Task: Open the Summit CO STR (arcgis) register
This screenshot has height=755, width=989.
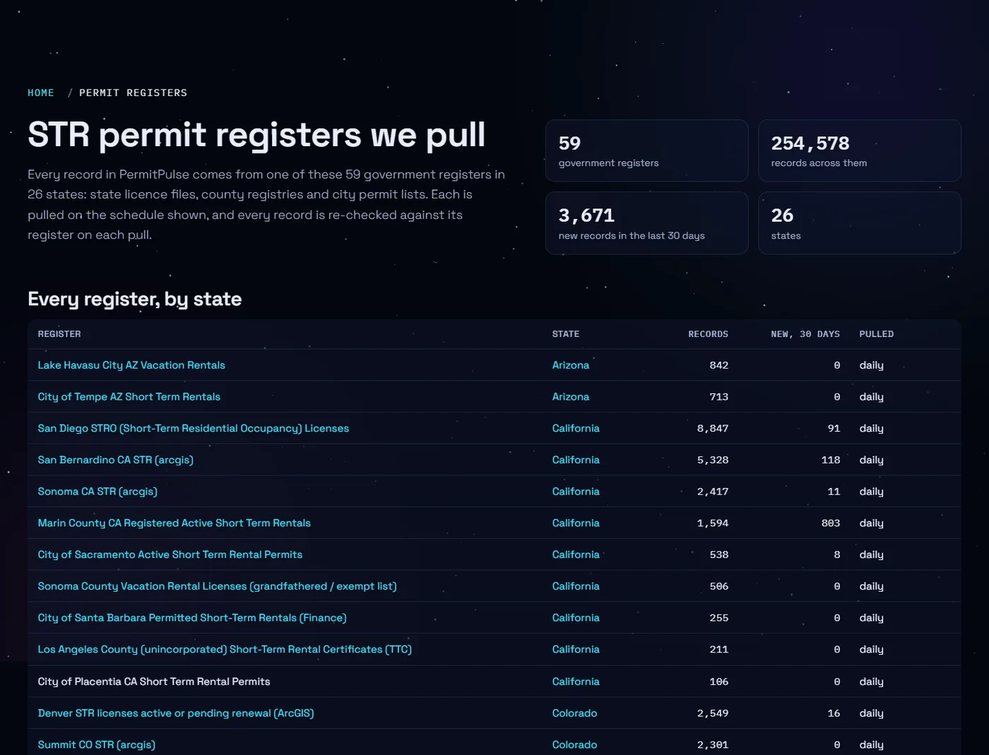Action: point(97,744)
